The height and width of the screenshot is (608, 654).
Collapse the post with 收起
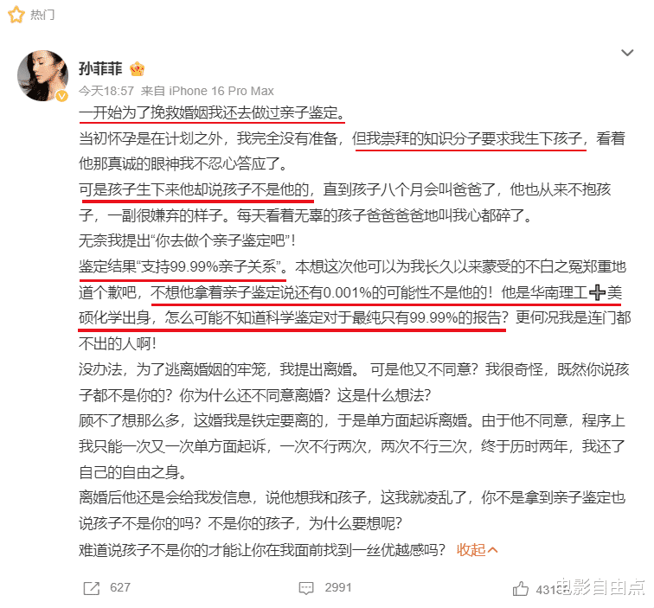point(471,550)
